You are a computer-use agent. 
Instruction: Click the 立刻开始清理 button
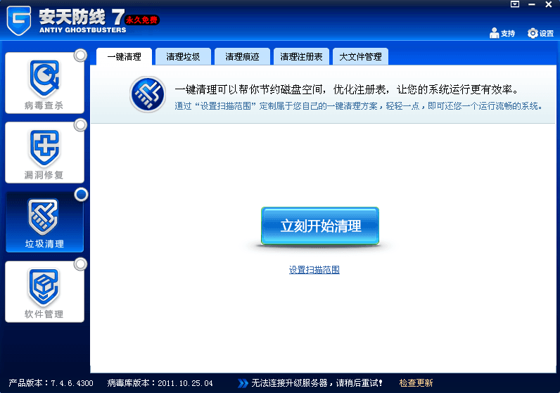320,226
